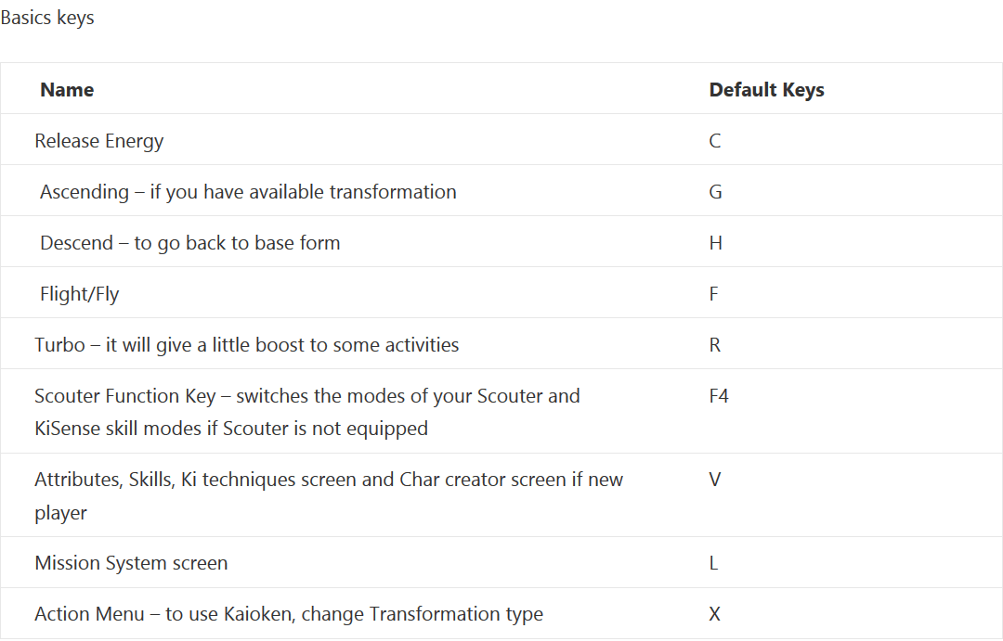Click the 'Release Energy' row label

point(99,141)
